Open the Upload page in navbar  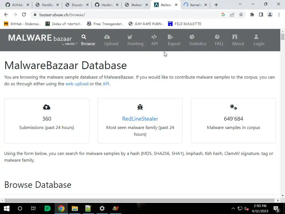(111, 40)
